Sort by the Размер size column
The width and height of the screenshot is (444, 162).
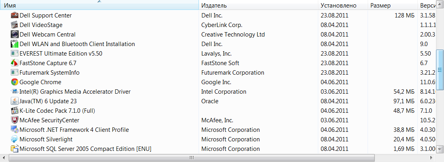391,6
